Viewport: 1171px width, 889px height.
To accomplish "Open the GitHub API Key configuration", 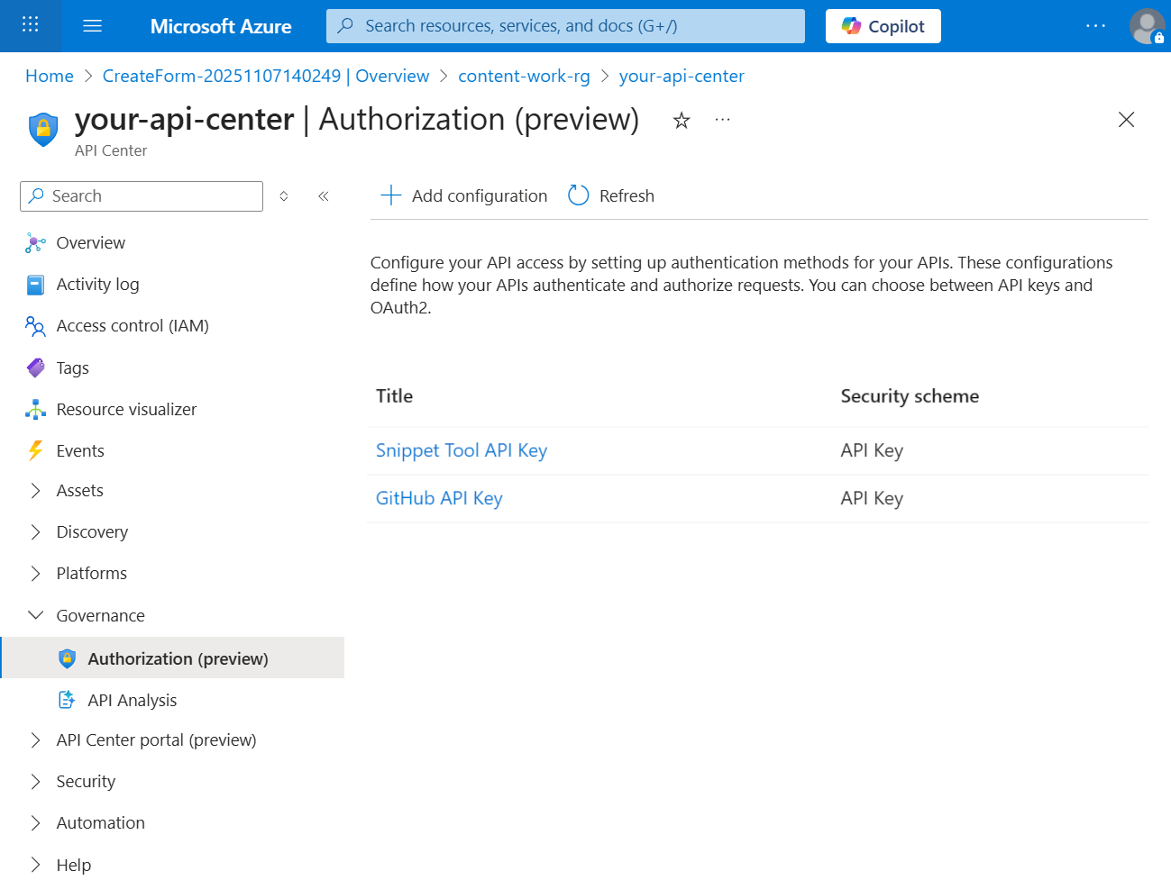I will [439, 498].
